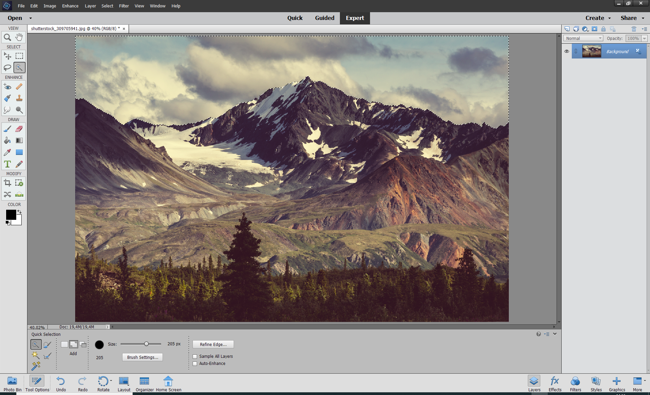650x395 pixels.
Task: Click the foreground color swatch
Action: click(11, 214)
